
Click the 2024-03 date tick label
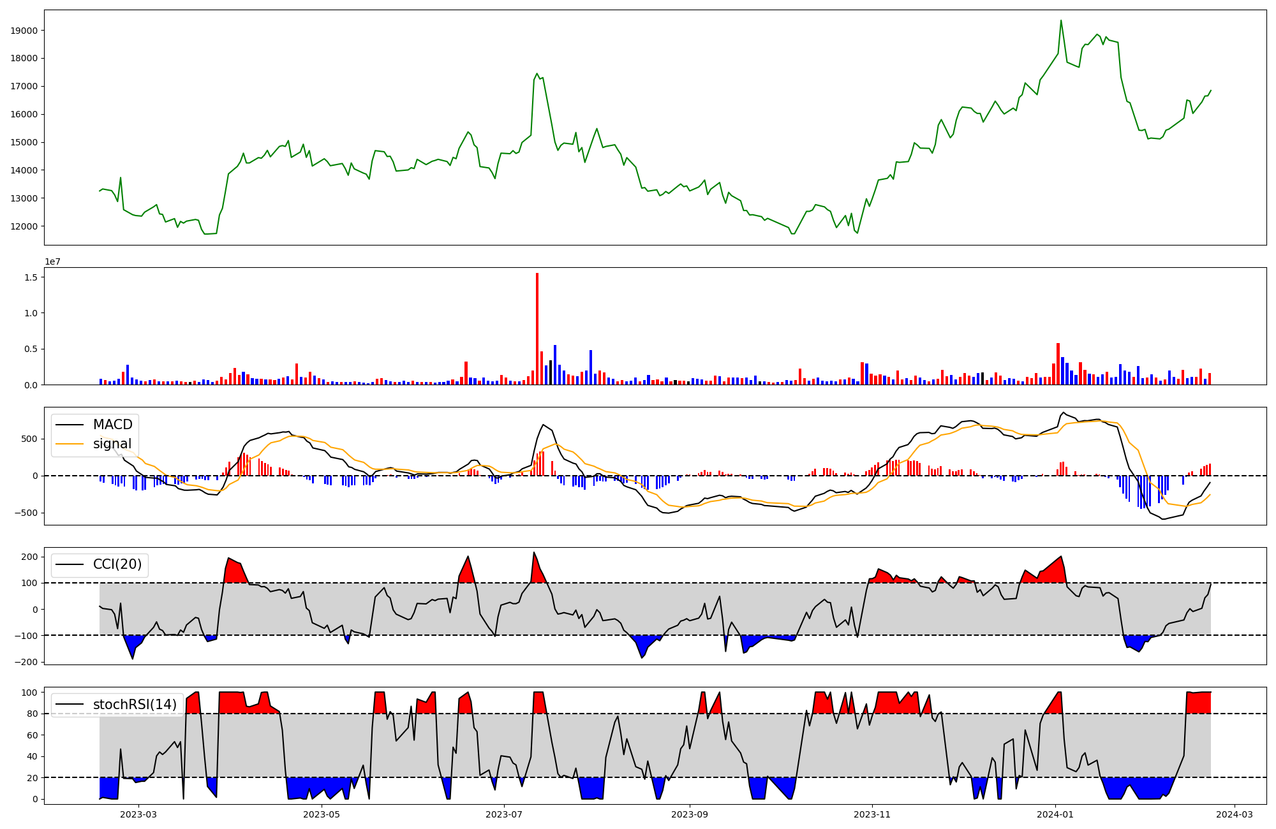pyautogui.click(x=1235, y=814)
